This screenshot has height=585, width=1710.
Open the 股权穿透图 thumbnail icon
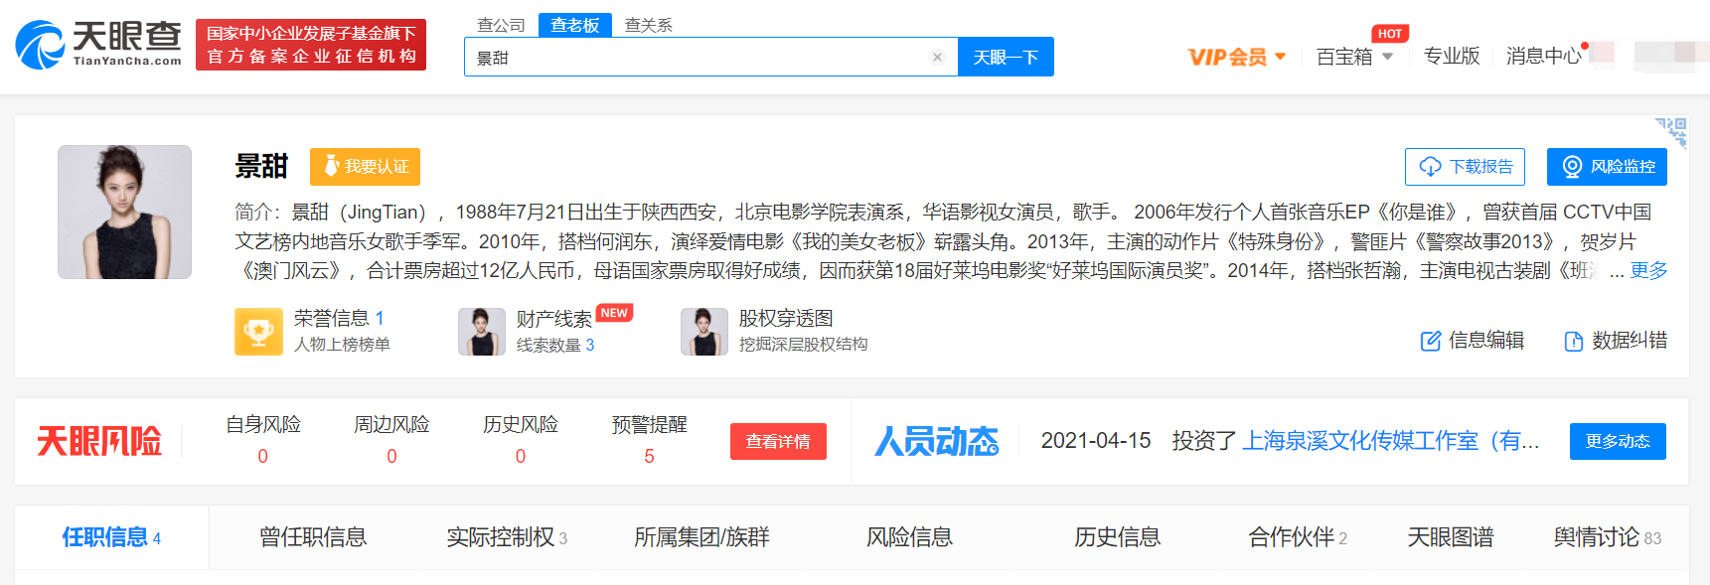point(704,332)
